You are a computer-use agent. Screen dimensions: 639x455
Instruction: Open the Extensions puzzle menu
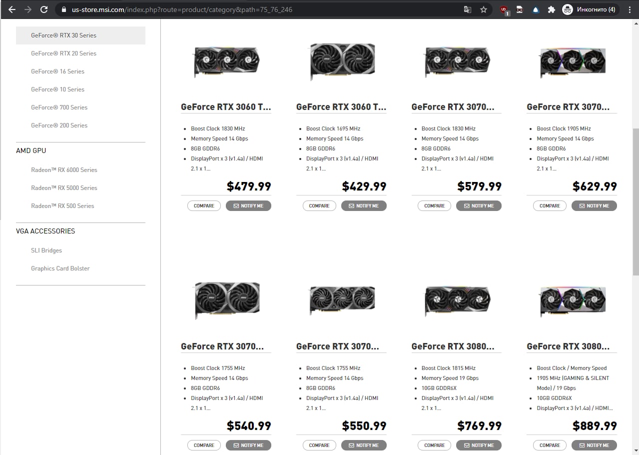coord(552,9)
